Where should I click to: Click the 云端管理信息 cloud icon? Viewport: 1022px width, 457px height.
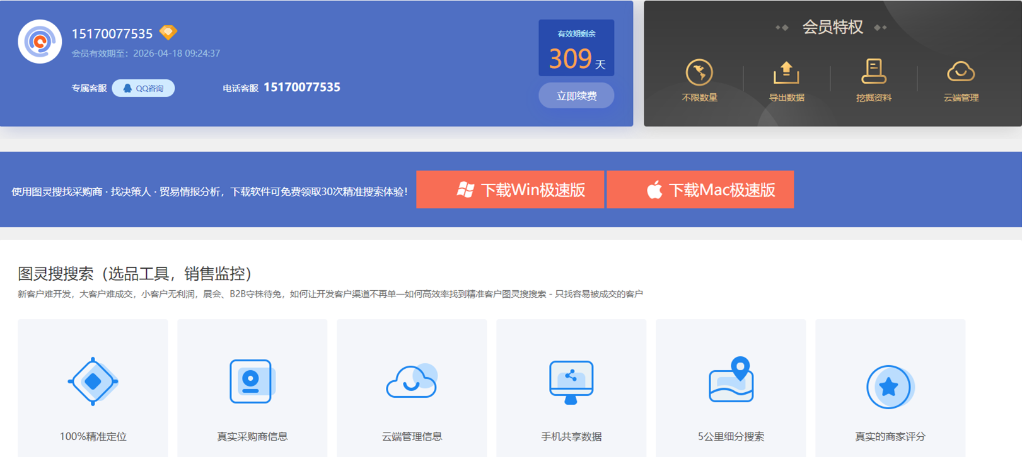click(412, 381)
